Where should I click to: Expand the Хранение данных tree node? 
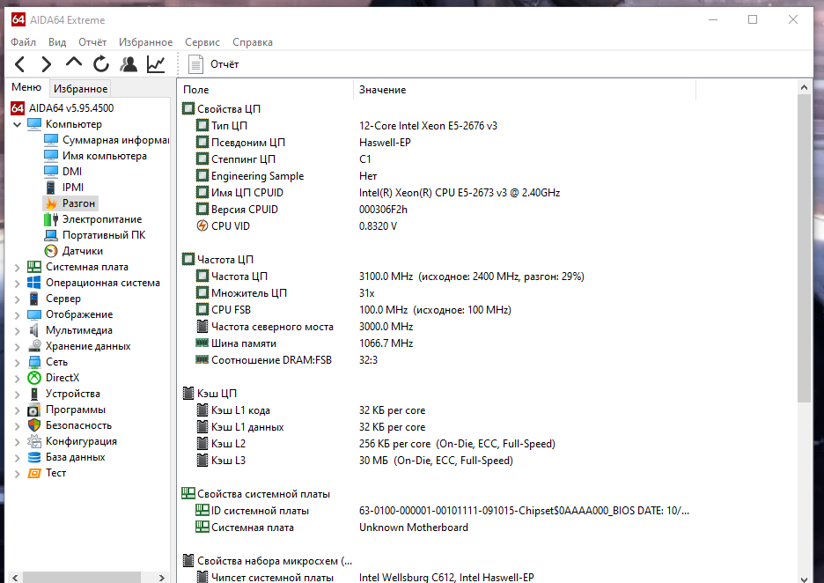point(17,347)
